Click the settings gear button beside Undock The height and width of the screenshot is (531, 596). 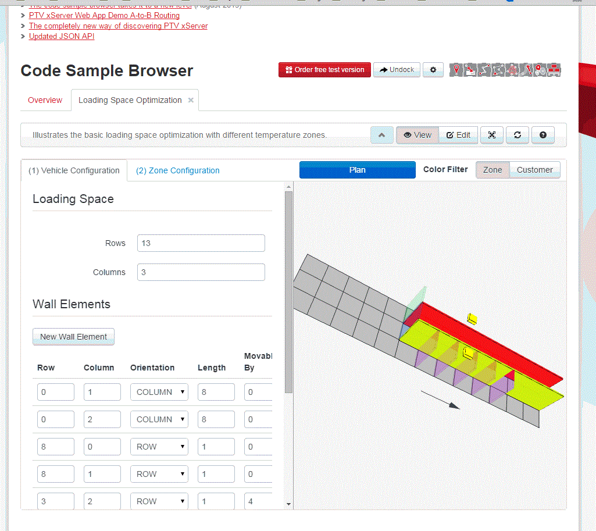tap(433, 70)
